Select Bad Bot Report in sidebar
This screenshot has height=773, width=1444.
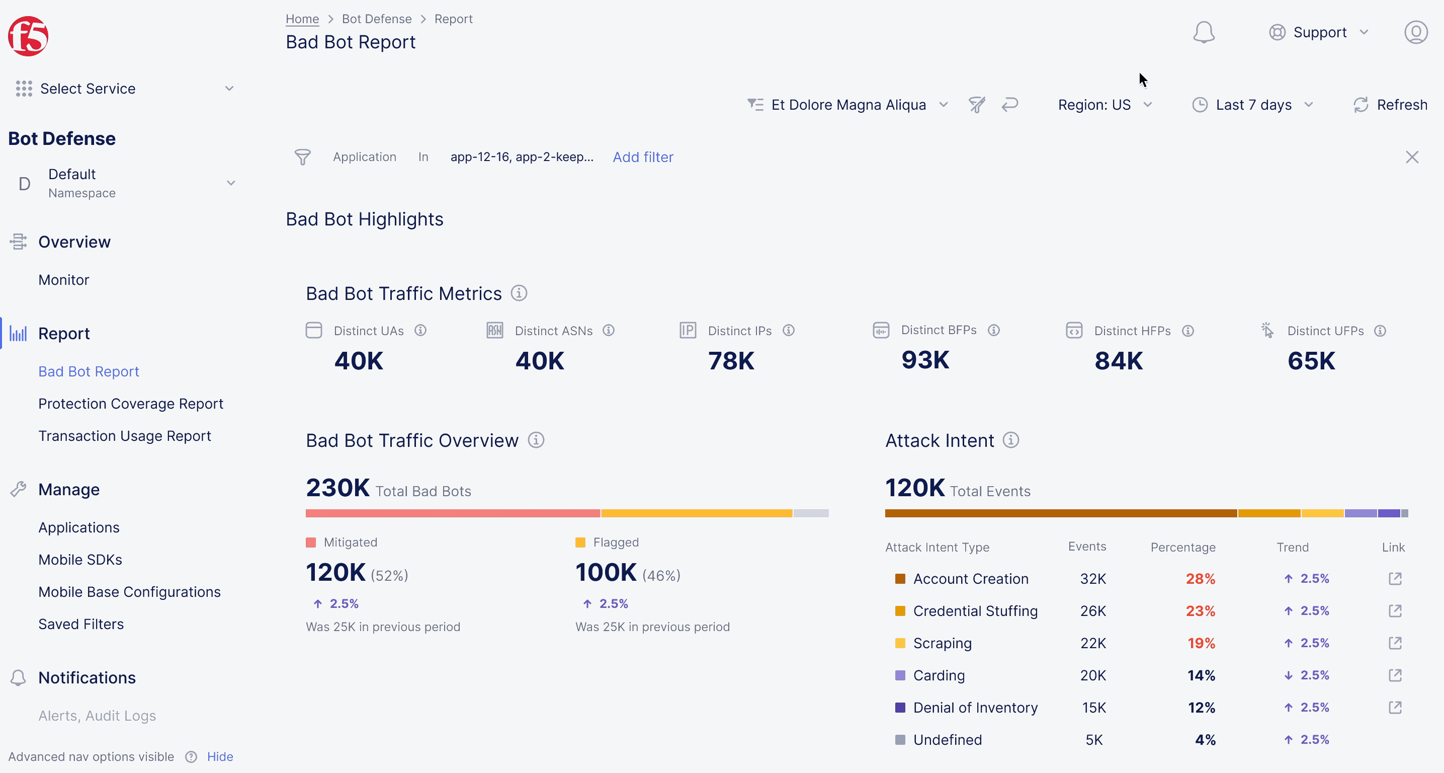click(89, 371)
